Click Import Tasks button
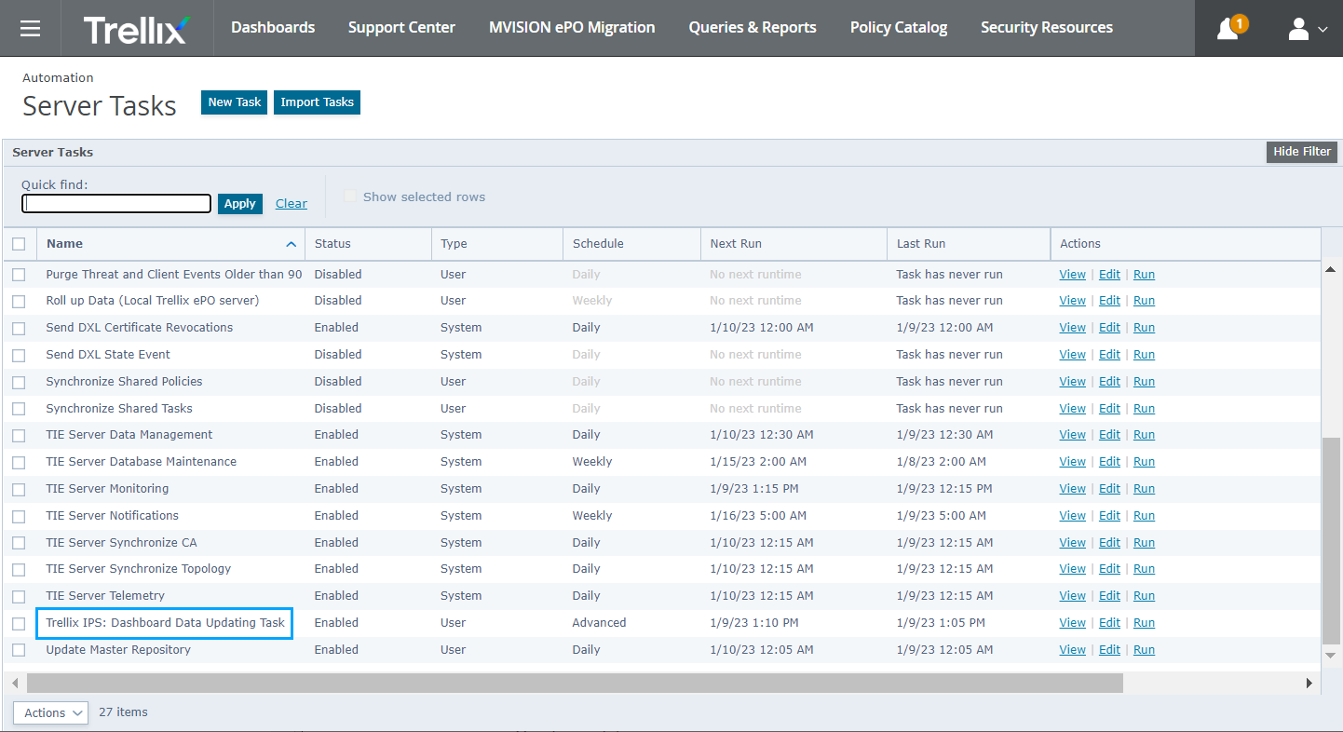This screenshot has height=732, width=1343. point(318,102)
